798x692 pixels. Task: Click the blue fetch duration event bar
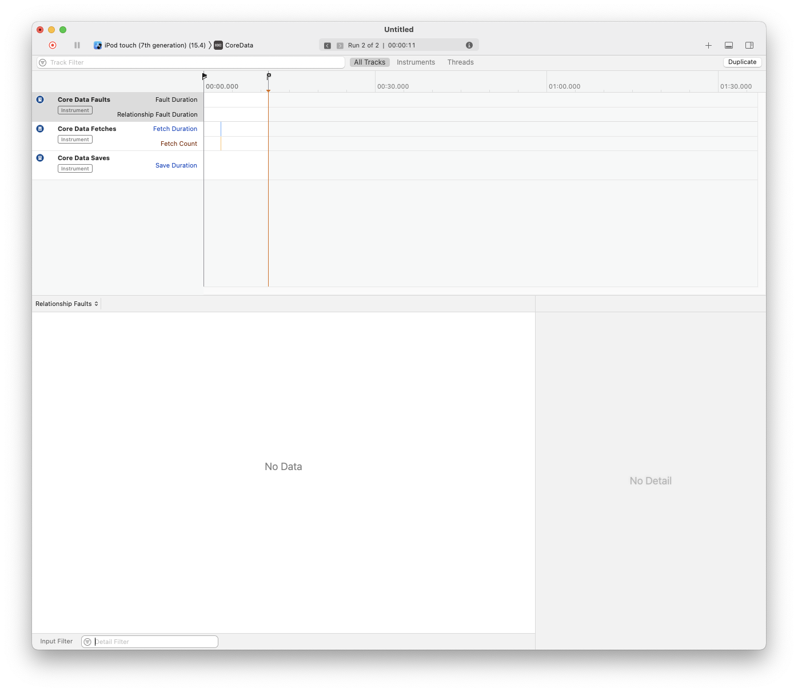click(x=221, y=129)
